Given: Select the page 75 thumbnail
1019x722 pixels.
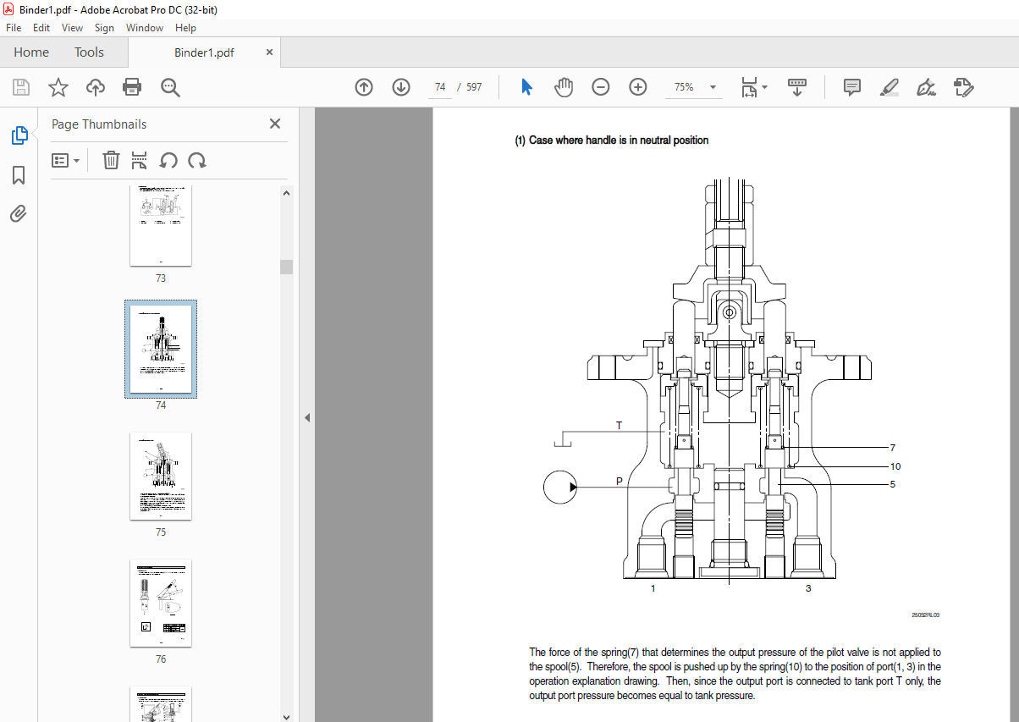Looking at the screenshot, I should pyautogui.click(x=161, y=477).
